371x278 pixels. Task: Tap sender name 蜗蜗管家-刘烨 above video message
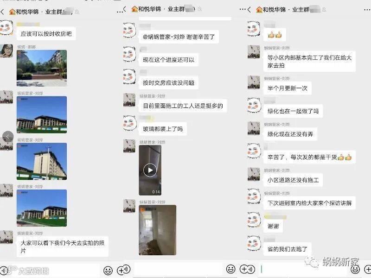click(x=153, y=142)
